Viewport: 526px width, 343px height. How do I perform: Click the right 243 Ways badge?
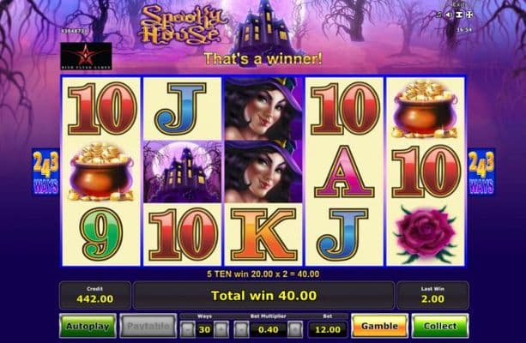click(x=481, y=172)
